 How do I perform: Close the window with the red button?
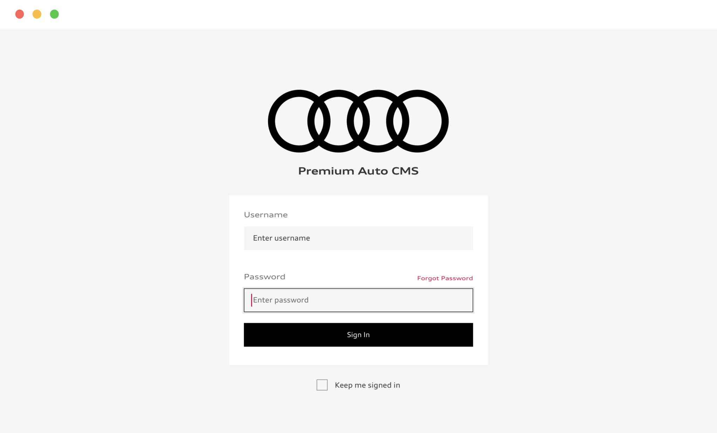pyautogui.click(x=20, y=14)
